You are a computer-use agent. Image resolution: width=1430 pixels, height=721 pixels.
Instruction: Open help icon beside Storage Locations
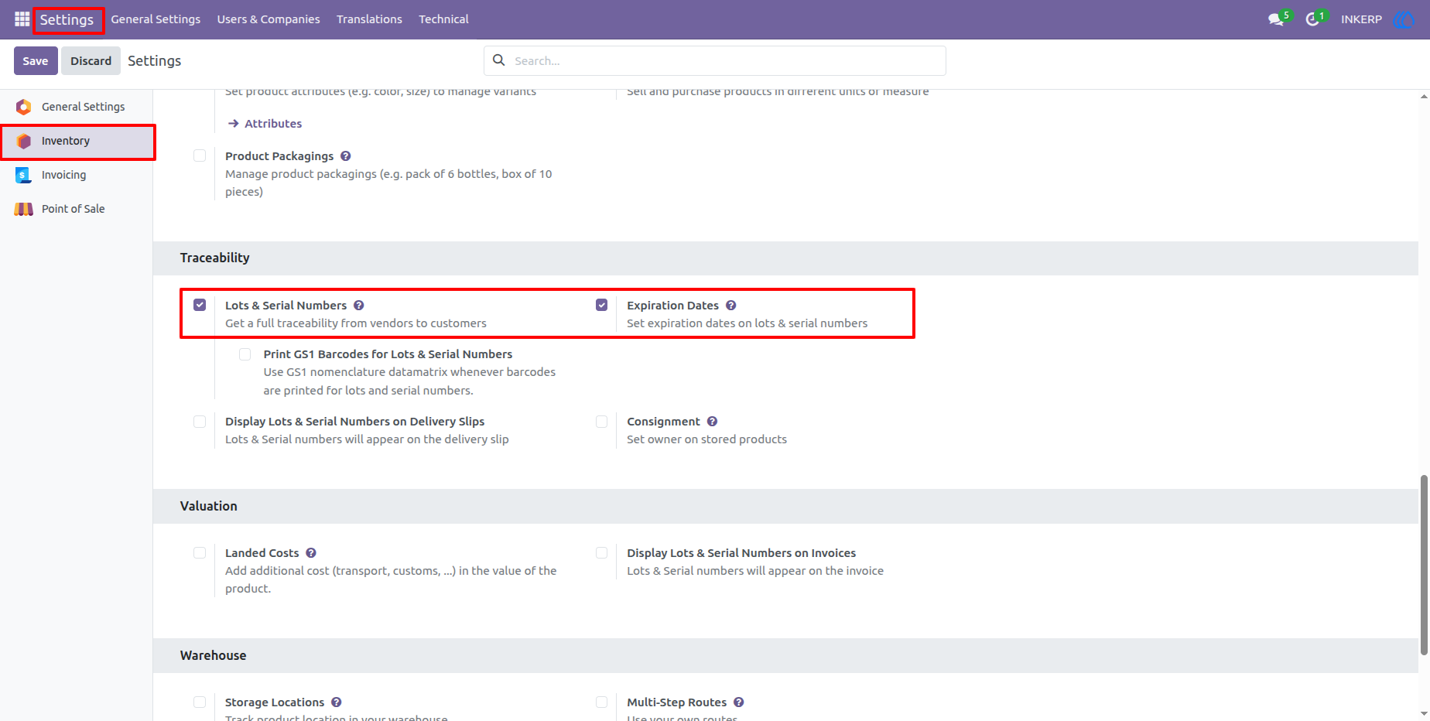tap(337, 702)
